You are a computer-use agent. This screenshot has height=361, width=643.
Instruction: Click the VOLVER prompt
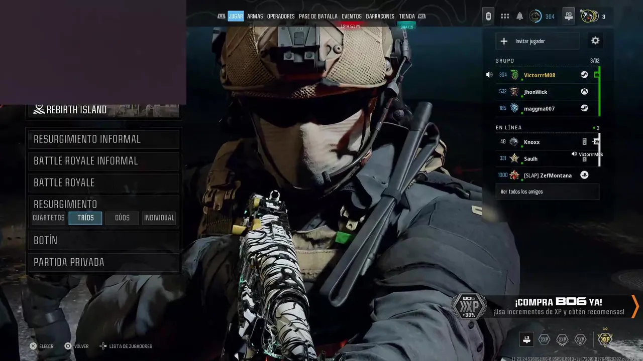(x=76, y=346)
